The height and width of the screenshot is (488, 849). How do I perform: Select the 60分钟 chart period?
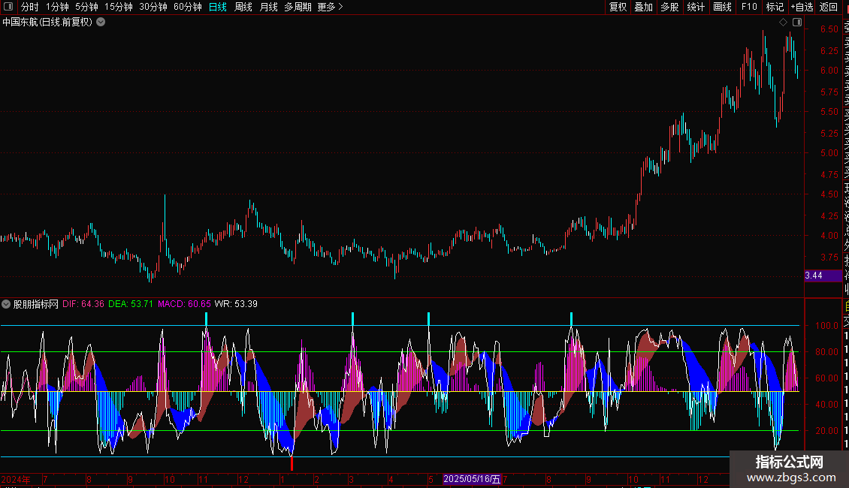click(187, 7)
